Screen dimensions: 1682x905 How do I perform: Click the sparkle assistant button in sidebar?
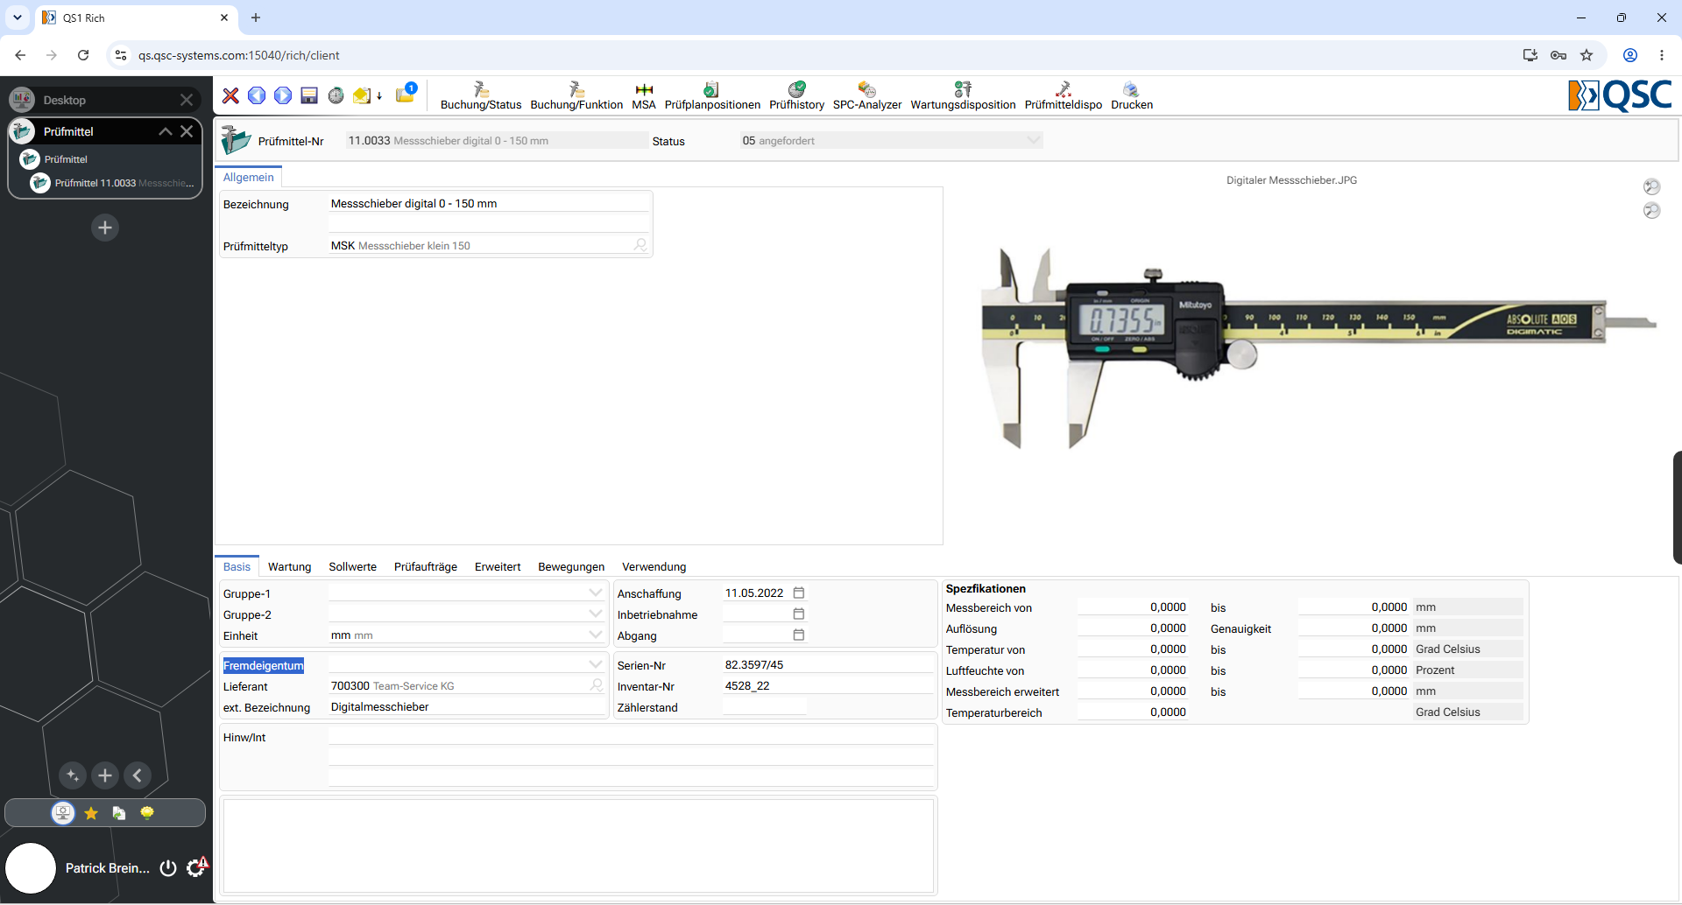tap(73, 775)
